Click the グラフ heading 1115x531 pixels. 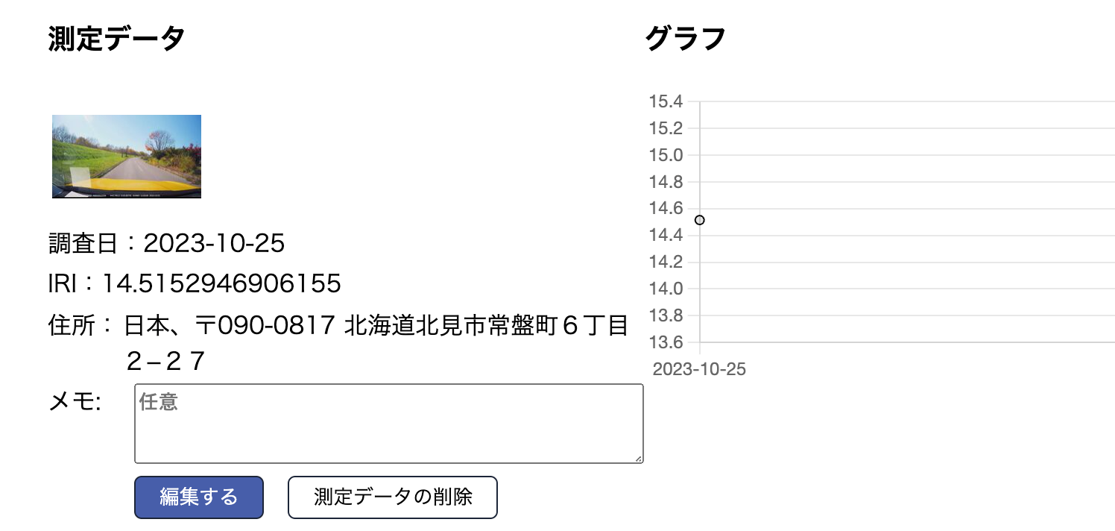click(x=685, y=38)
